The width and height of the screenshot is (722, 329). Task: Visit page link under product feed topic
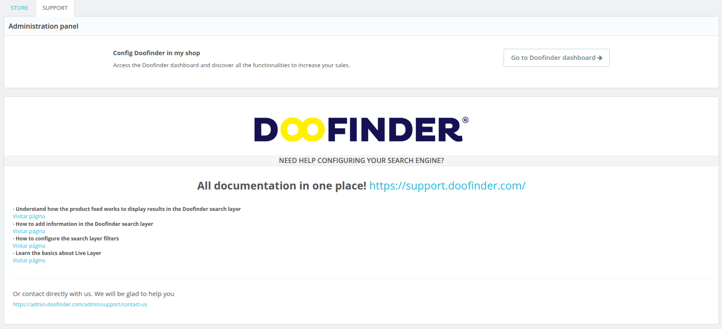coord(29,216)
